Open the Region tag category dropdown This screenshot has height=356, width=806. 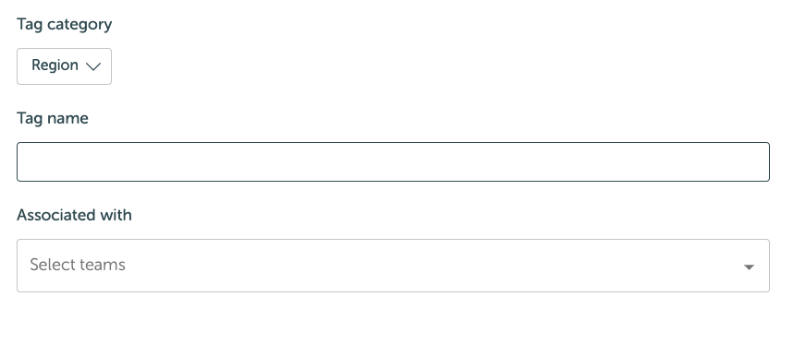point(65,66)
